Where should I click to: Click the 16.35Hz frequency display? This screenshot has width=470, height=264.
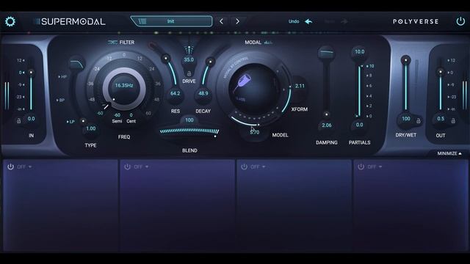point(124,85)
